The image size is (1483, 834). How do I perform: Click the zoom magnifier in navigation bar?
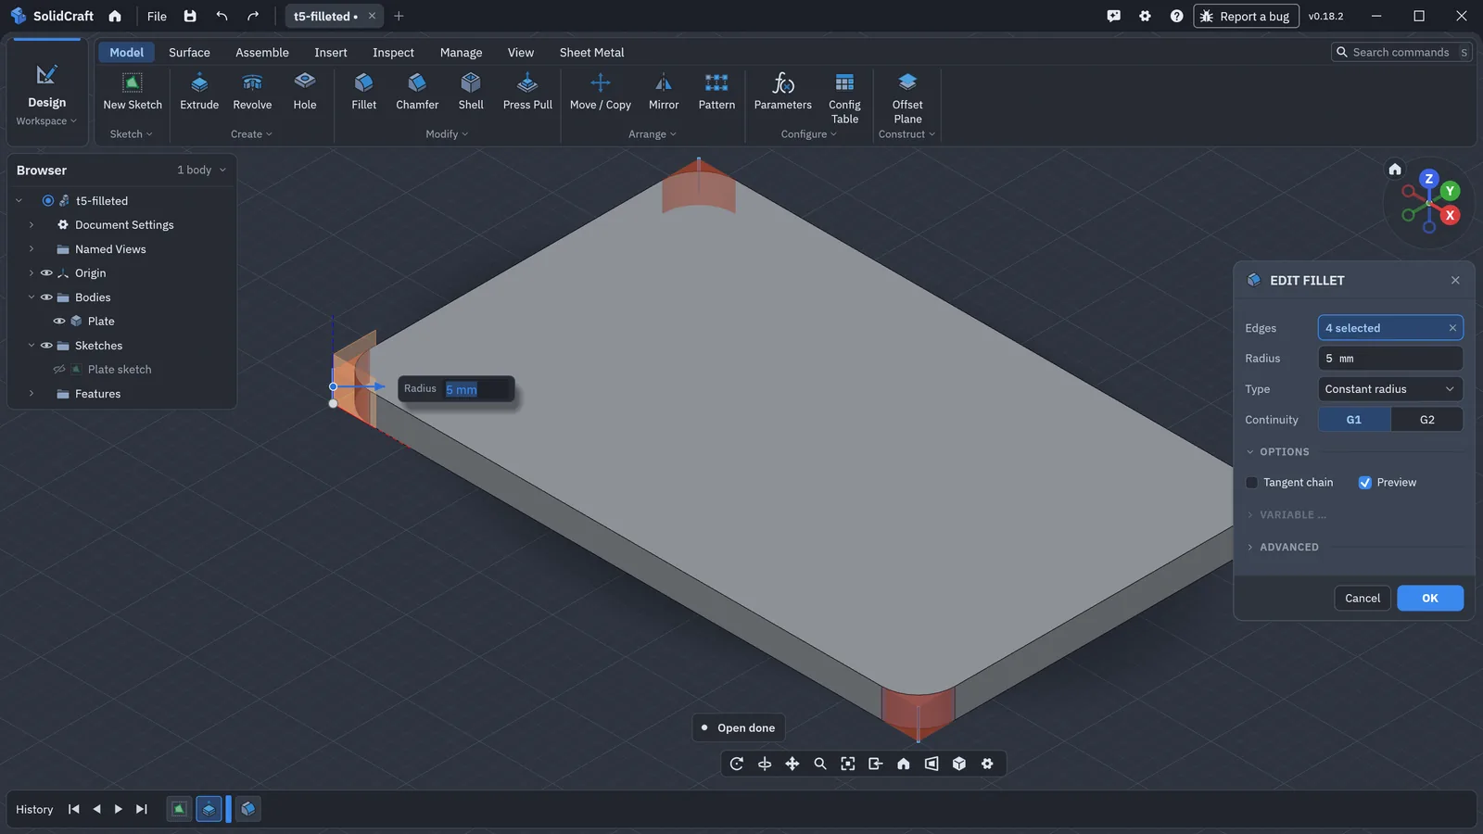[820, 764]
